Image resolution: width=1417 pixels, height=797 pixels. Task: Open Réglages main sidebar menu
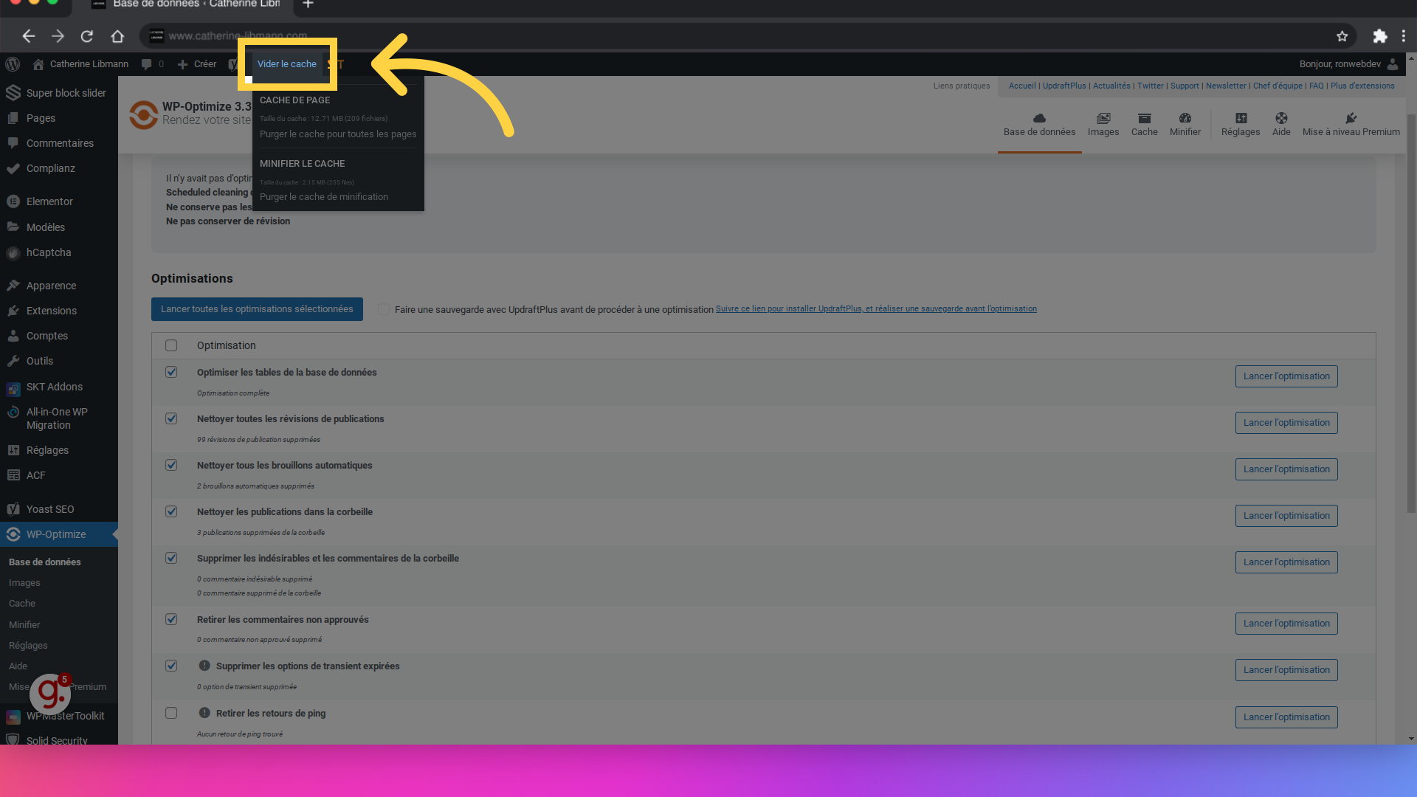point(59,450)
